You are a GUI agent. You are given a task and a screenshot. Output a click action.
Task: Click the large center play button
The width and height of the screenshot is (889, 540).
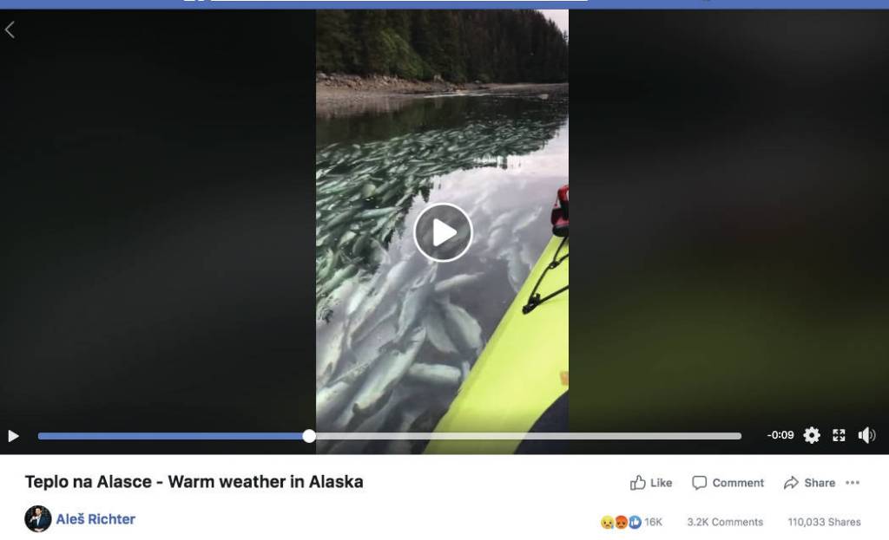coord(443,232)
